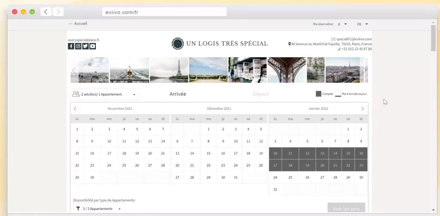
Task: Go to next month in calendar
Action: point(363,109)
